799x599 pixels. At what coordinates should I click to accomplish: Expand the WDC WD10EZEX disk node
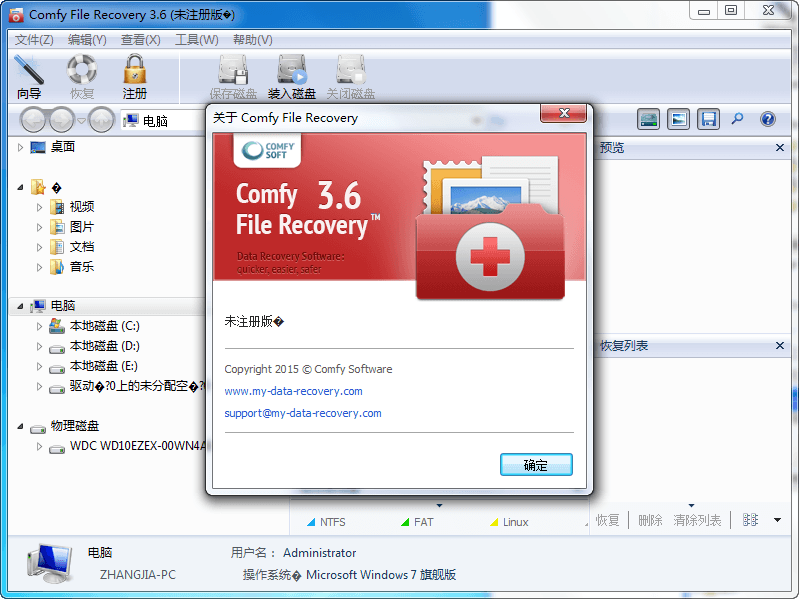[39, 446]
